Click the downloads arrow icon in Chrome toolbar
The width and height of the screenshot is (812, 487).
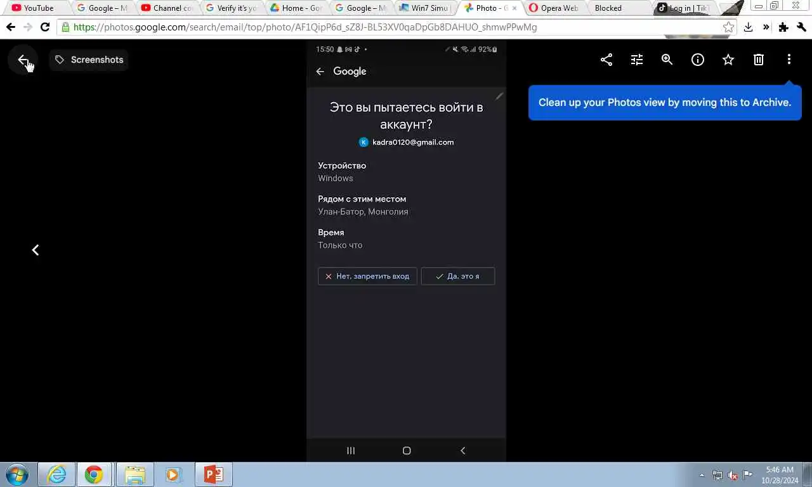[x=749, y=27]
